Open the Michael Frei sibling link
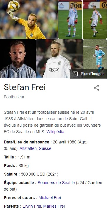 click(50, 198)
